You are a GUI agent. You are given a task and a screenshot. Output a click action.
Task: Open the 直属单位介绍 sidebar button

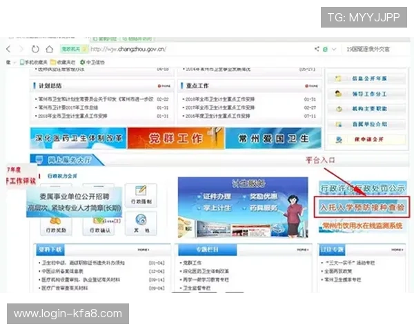pyautogui.click(x=366, y=124)
